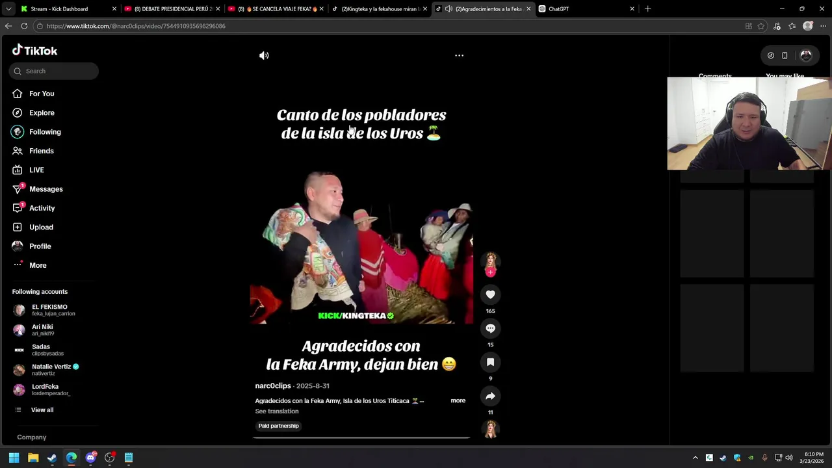Save the video with the bookmark icon
832x468 pixels.
click(x=490, y=362)
